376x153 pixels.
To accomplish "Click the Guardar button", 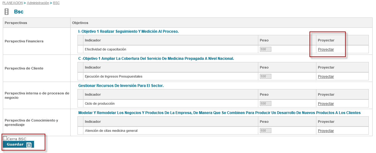I will point(15,145).
